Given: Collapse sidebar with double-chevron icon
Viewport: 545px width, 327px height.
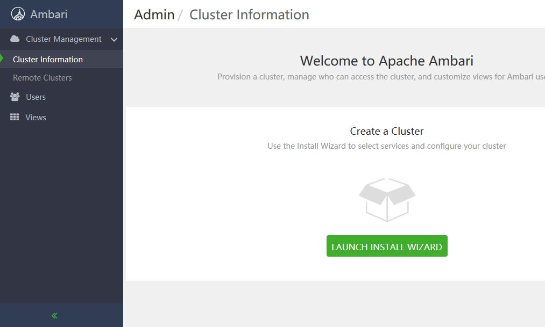Looking at the screenshot, I should (54, 316).
